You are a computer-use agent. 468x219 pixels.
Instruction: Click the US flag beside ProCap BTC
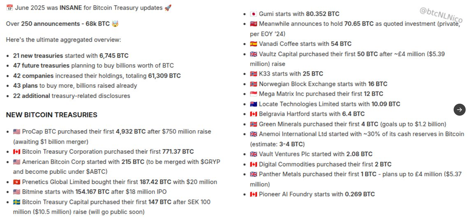click(16, 132)
